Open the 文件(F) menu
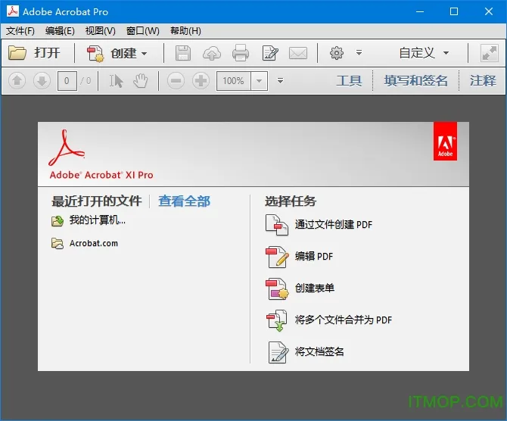The height and width of the screenshot is (421, 507). 20,31
